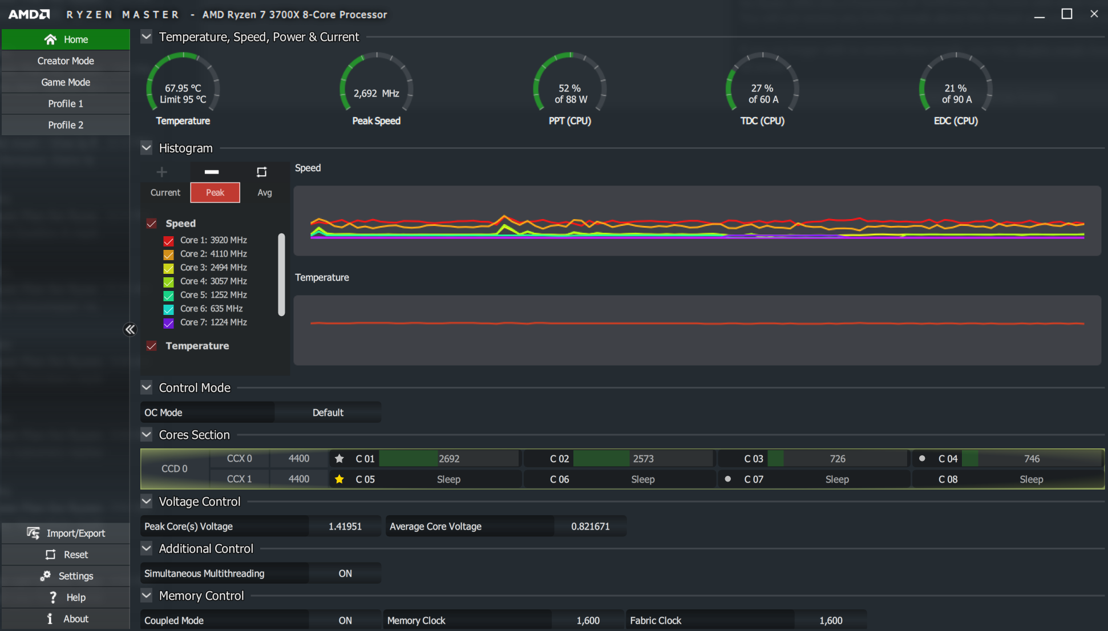Collapse the Temperature, Speed, Power & Current section

tap(147, 37)
